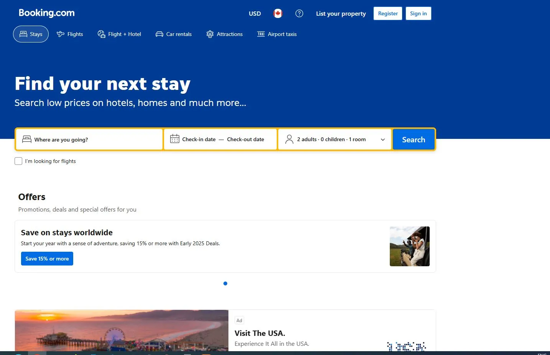Click the Save 15% or more button

[47, 259]
